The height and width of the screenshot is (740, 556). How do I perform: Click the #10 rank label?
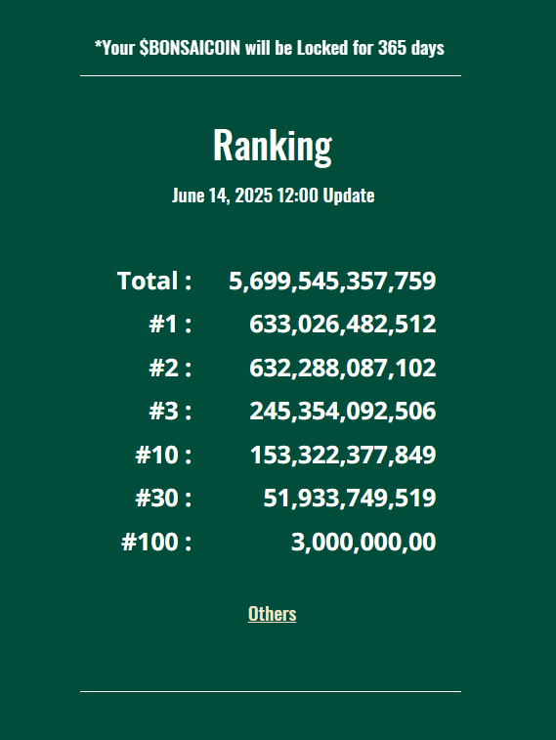[163, 455]
